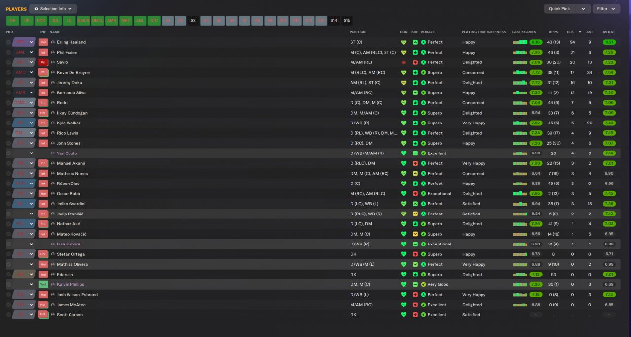
Task: Toggle pick checkbox for Yan Couto
Action: (x=8, y=153)
